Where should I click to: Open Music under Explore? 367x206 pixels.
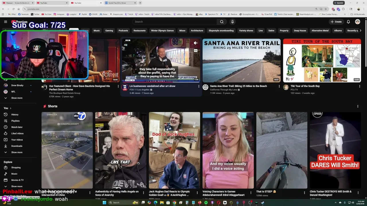point(14,174)
